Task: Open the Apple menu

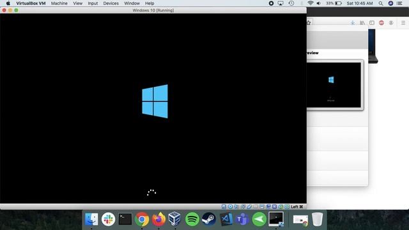Action: coord(8,3)
